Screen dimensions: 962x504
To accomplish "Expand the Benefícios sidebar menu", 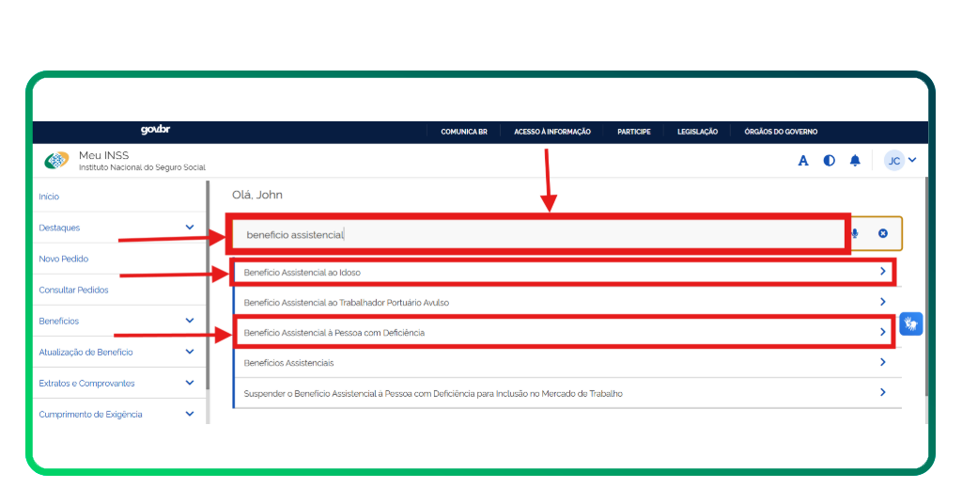I will click(190, 321).
